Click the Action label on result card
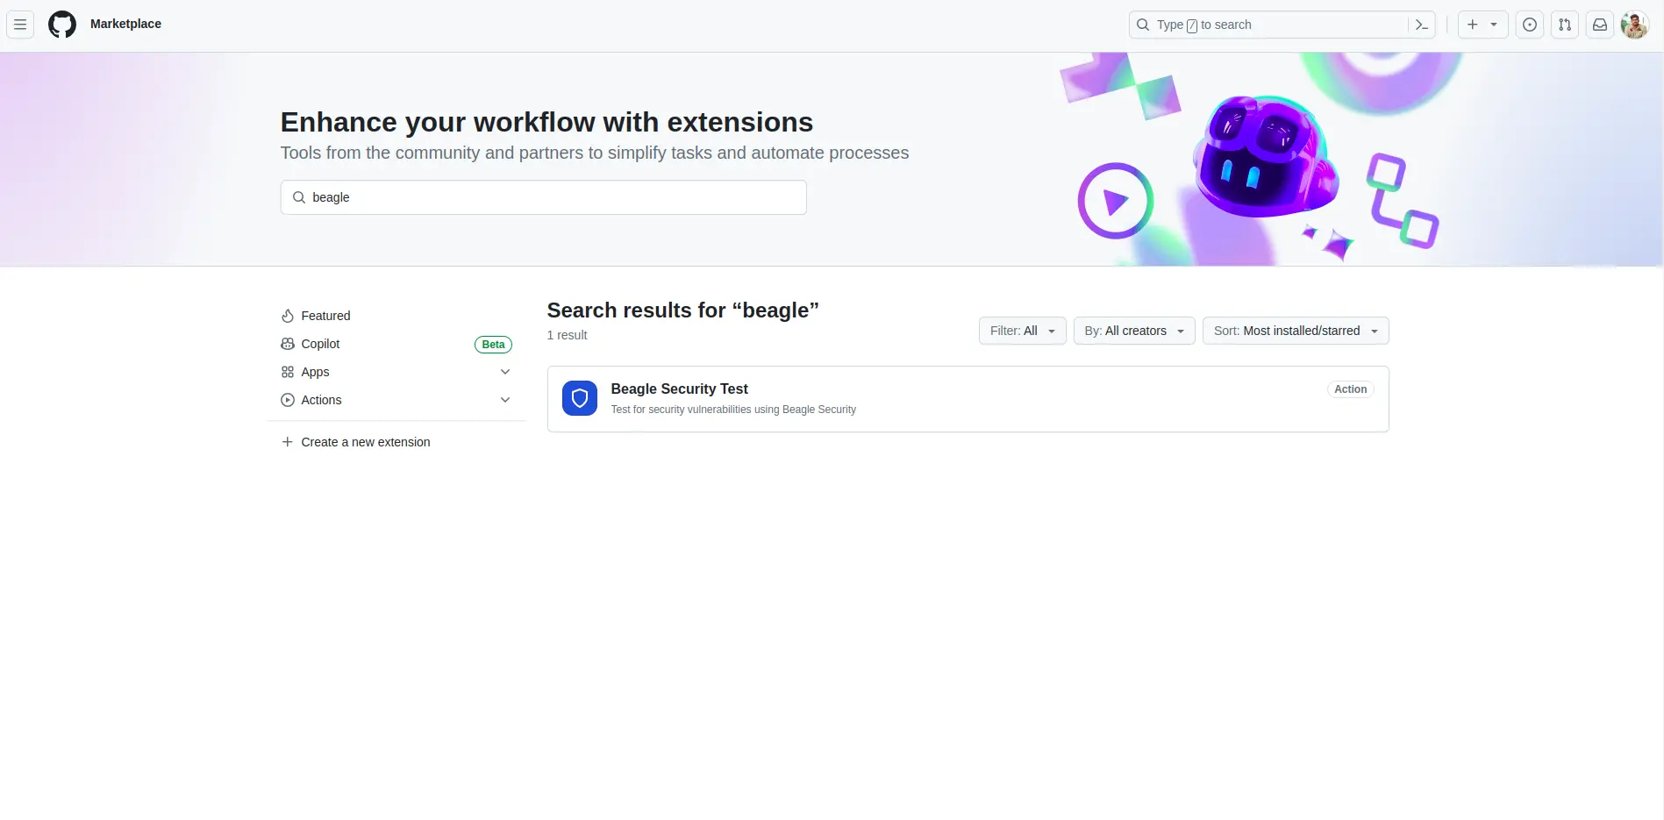The width and height of the screenshot is (1664, 820). pyautogui.click(x=1351, y=389)
